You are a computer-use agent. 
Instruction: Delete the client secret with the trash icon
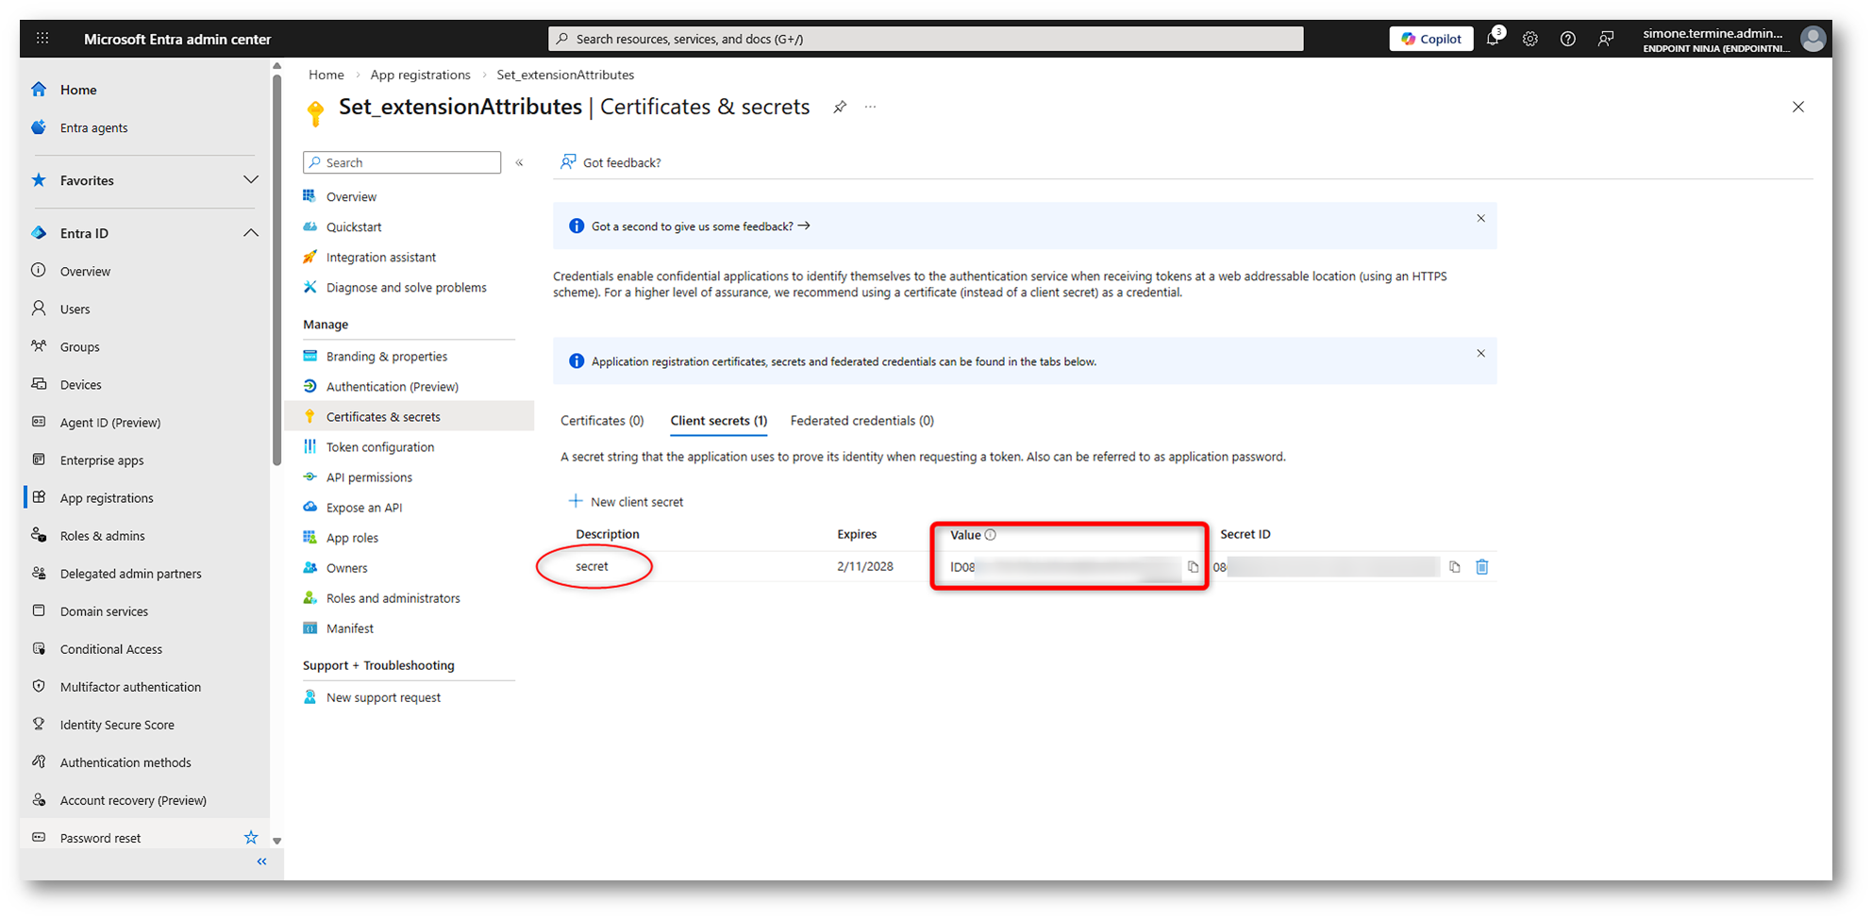[1482, 567]
